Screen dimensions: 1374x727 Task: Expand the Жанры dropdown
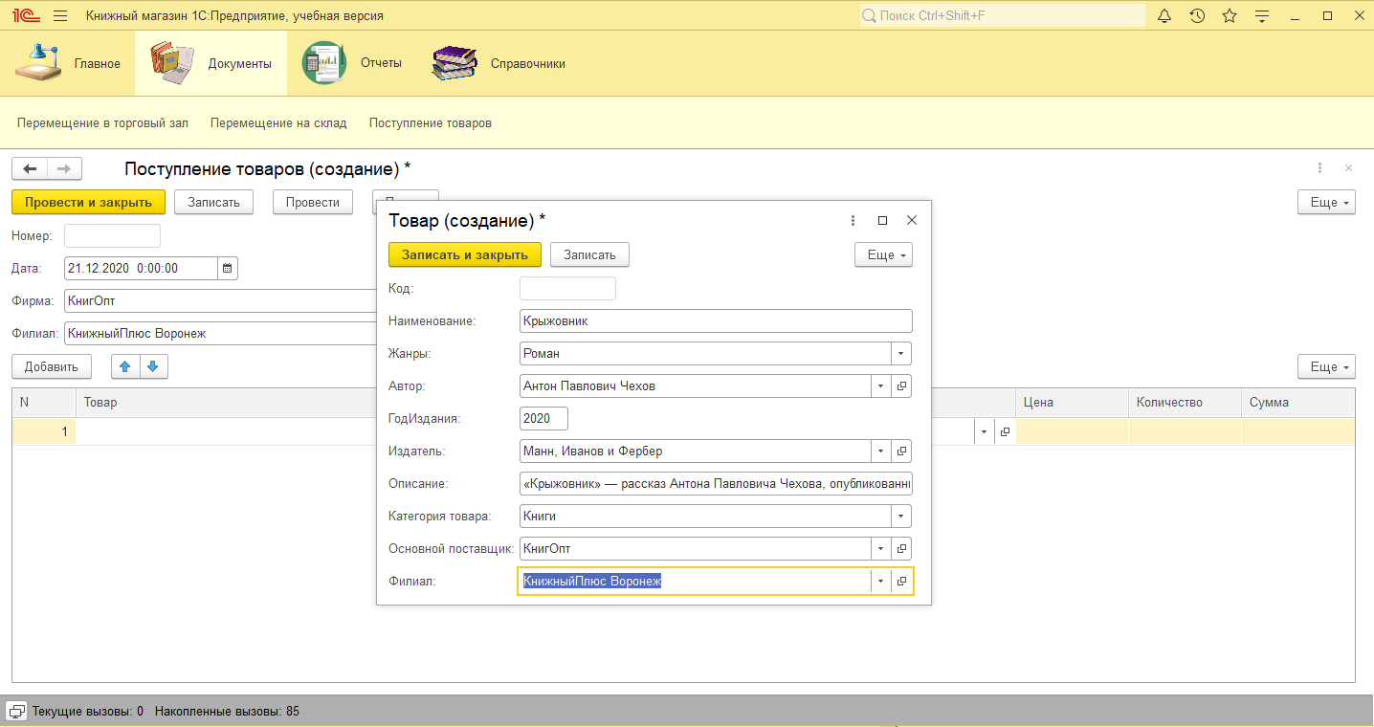(901, 353)
